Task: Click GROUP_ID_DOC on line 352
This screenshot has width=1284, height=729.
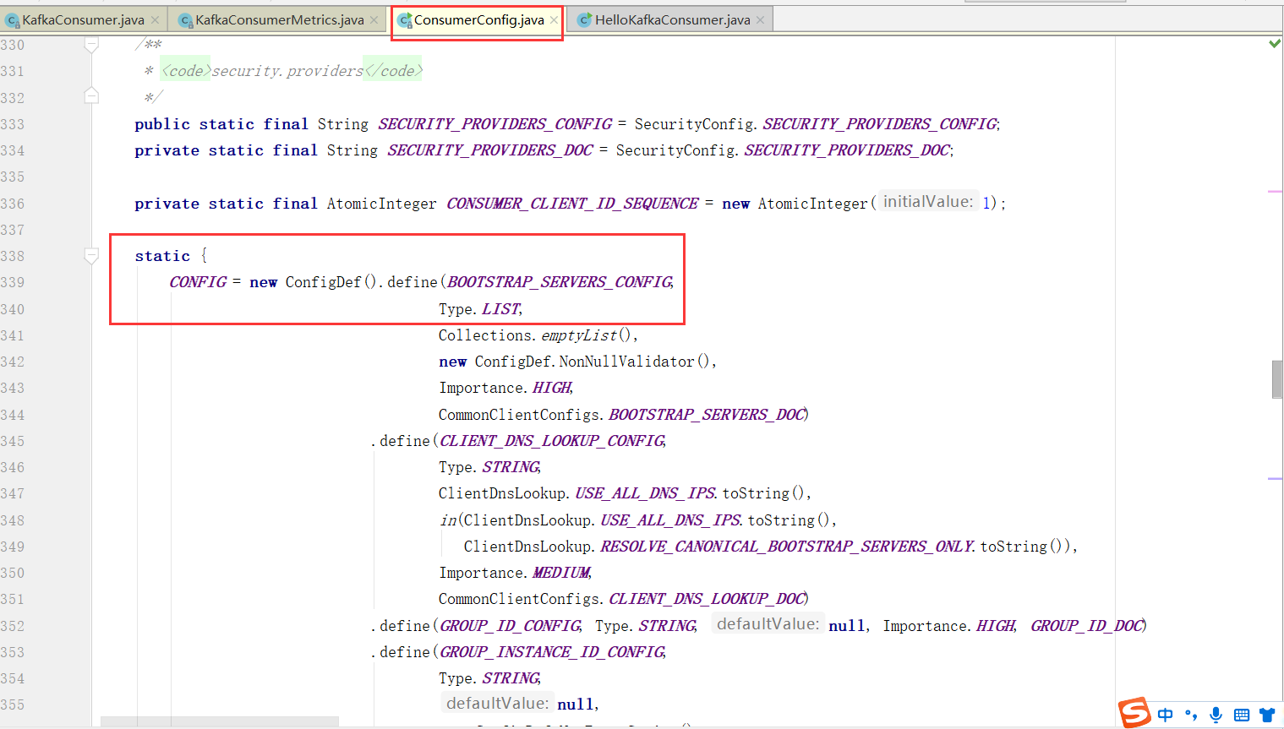Action: coord(1086,626)
